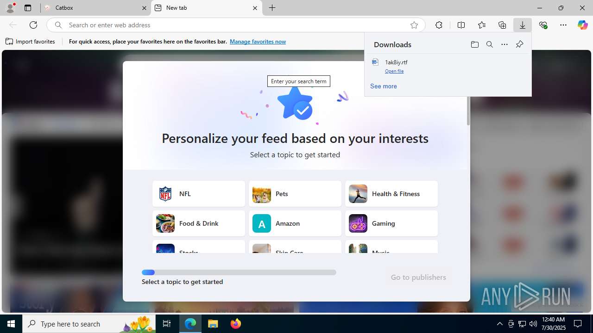The image size is (593, 333).
Task: Toggle the Downloads toolbar button
Action: pos(523,25)
